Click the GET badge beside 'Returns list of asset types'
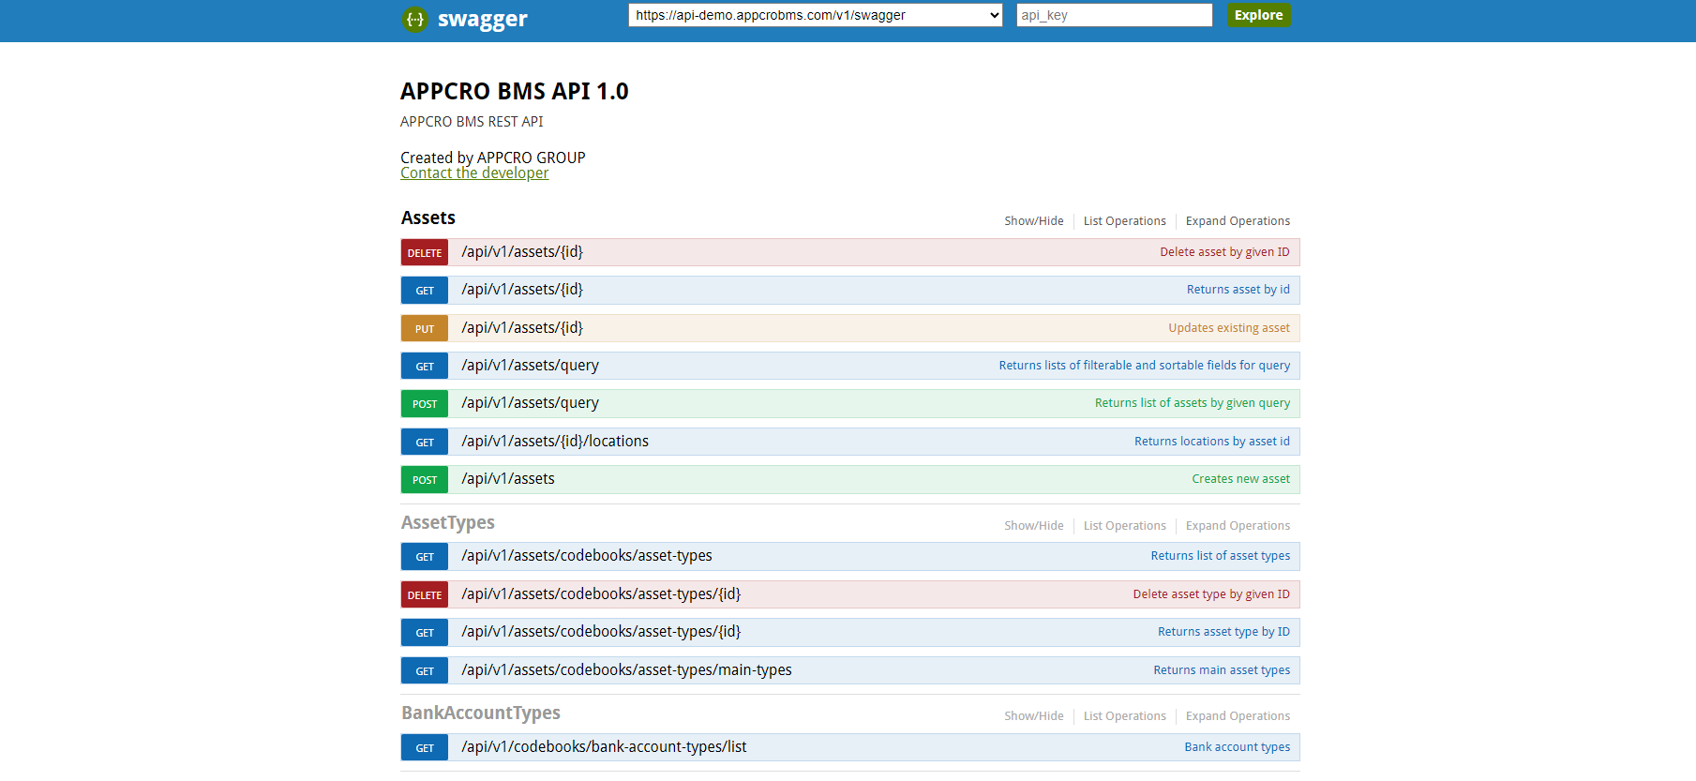The image size is (1696, 781). coord(425,557)
